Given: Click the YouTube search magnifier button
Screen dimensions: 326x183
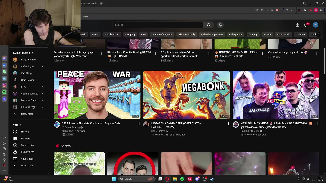Looking at the screenshot, I should [x=209, y=25].
